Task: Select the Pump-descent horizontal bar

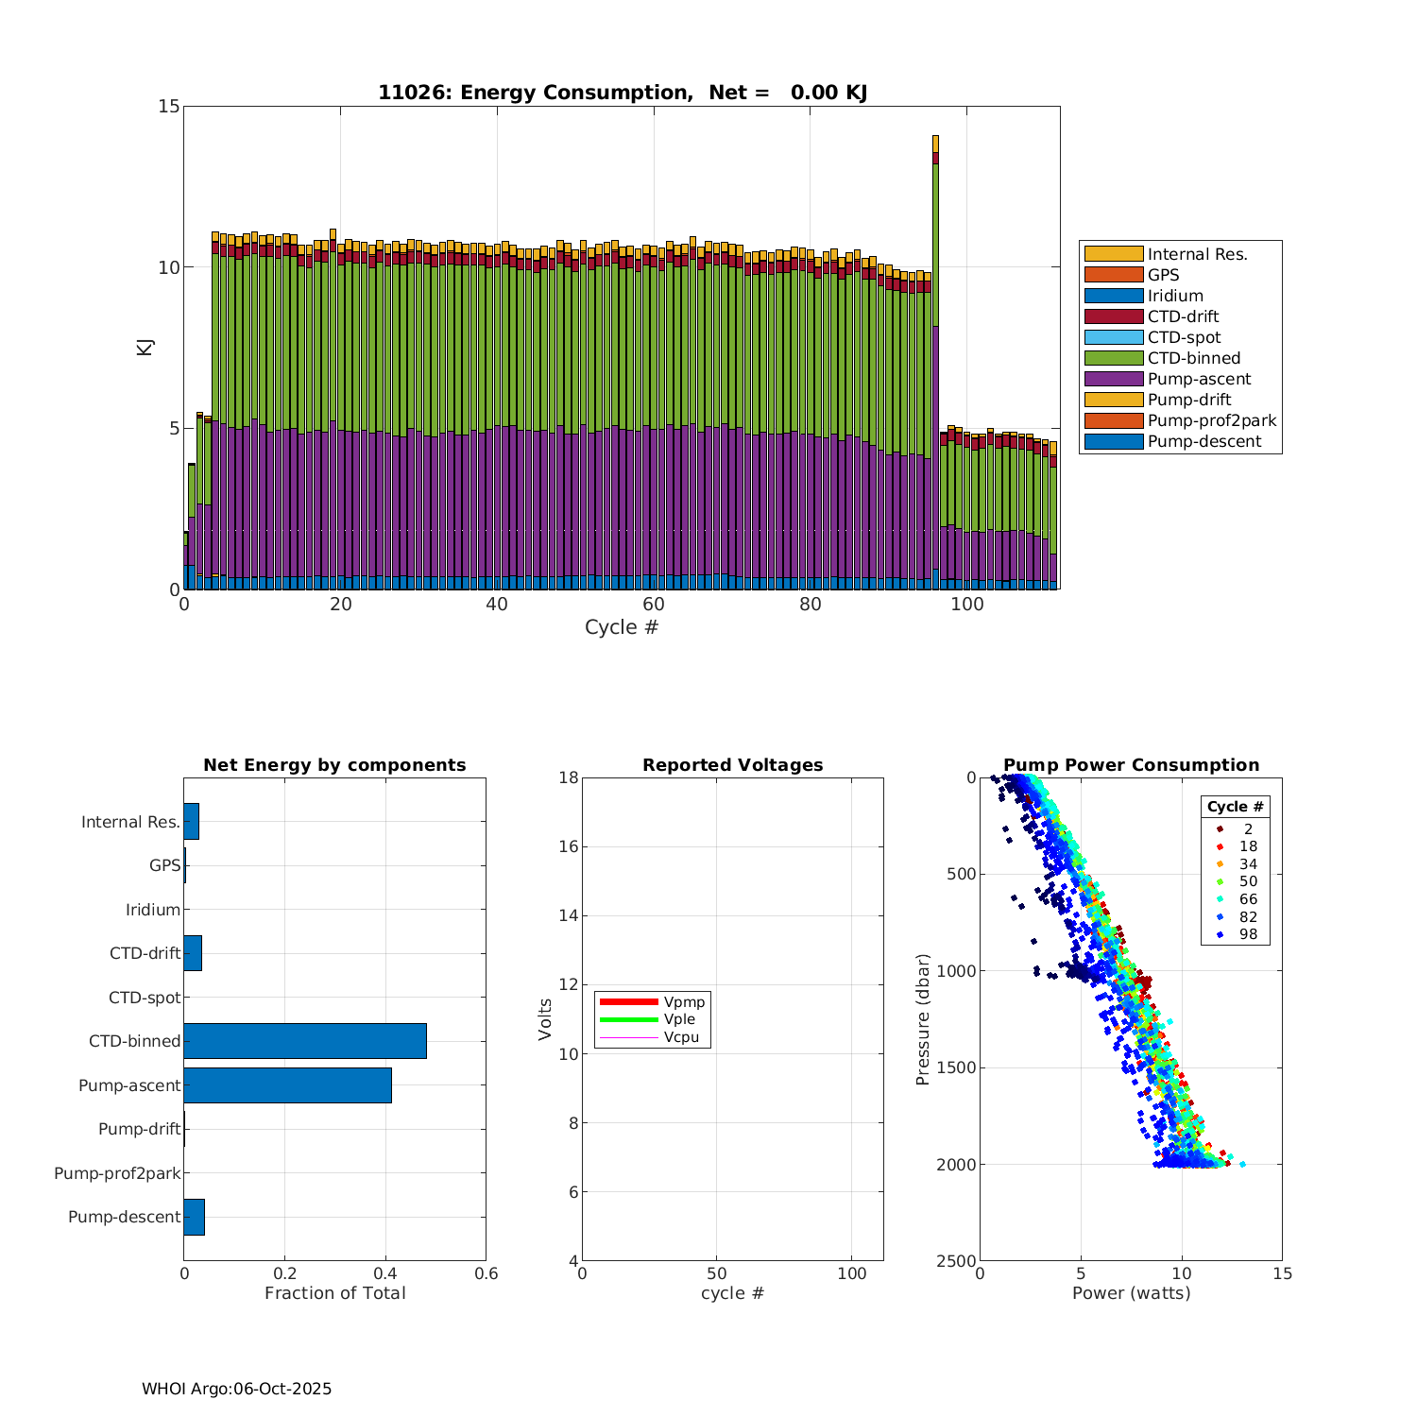Action: tap(194, 1217)
